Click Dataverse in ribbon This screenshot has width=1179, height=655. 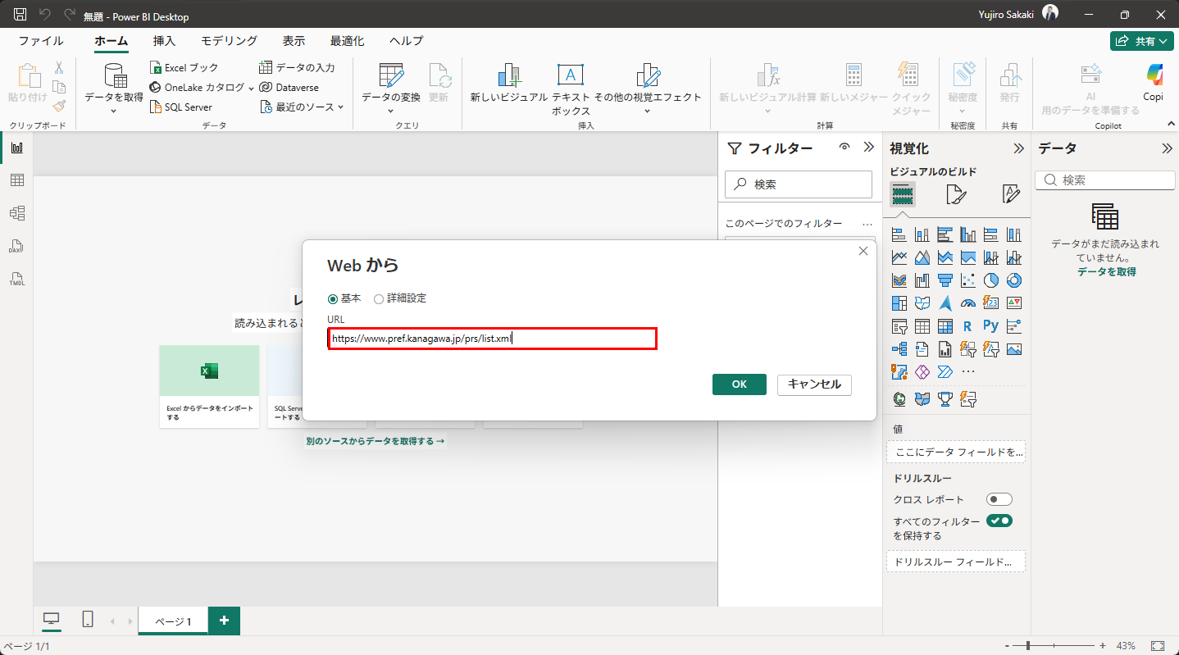pyautogui.click(x=289, y=87)
